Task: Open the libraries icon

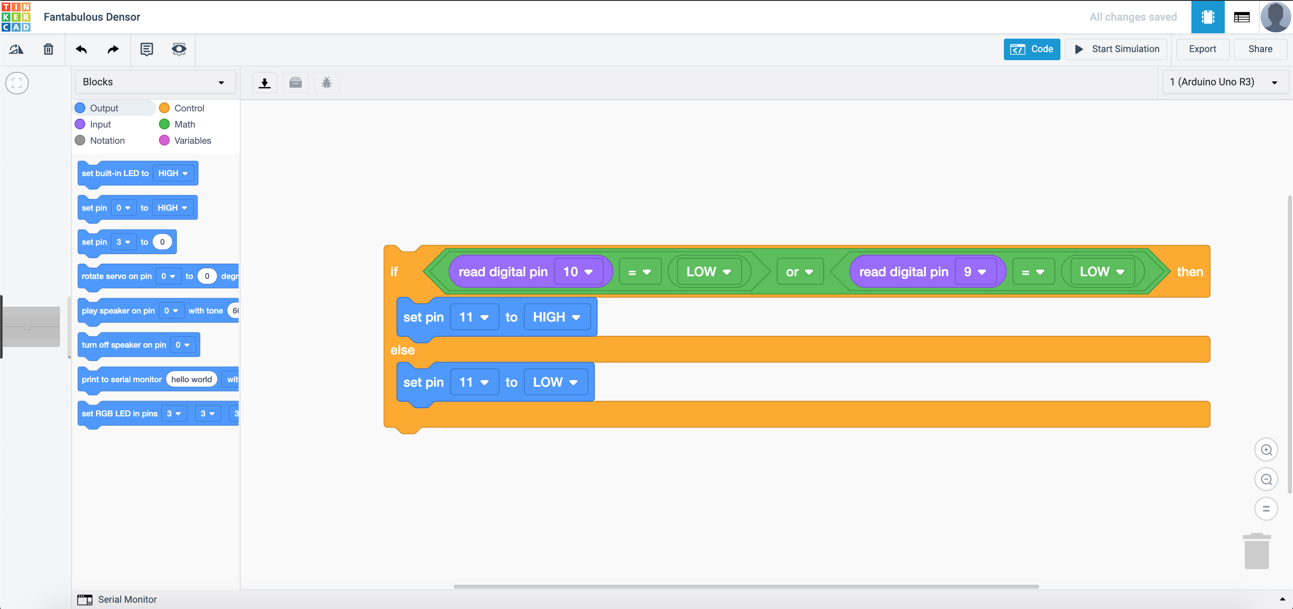Action: 296,82
